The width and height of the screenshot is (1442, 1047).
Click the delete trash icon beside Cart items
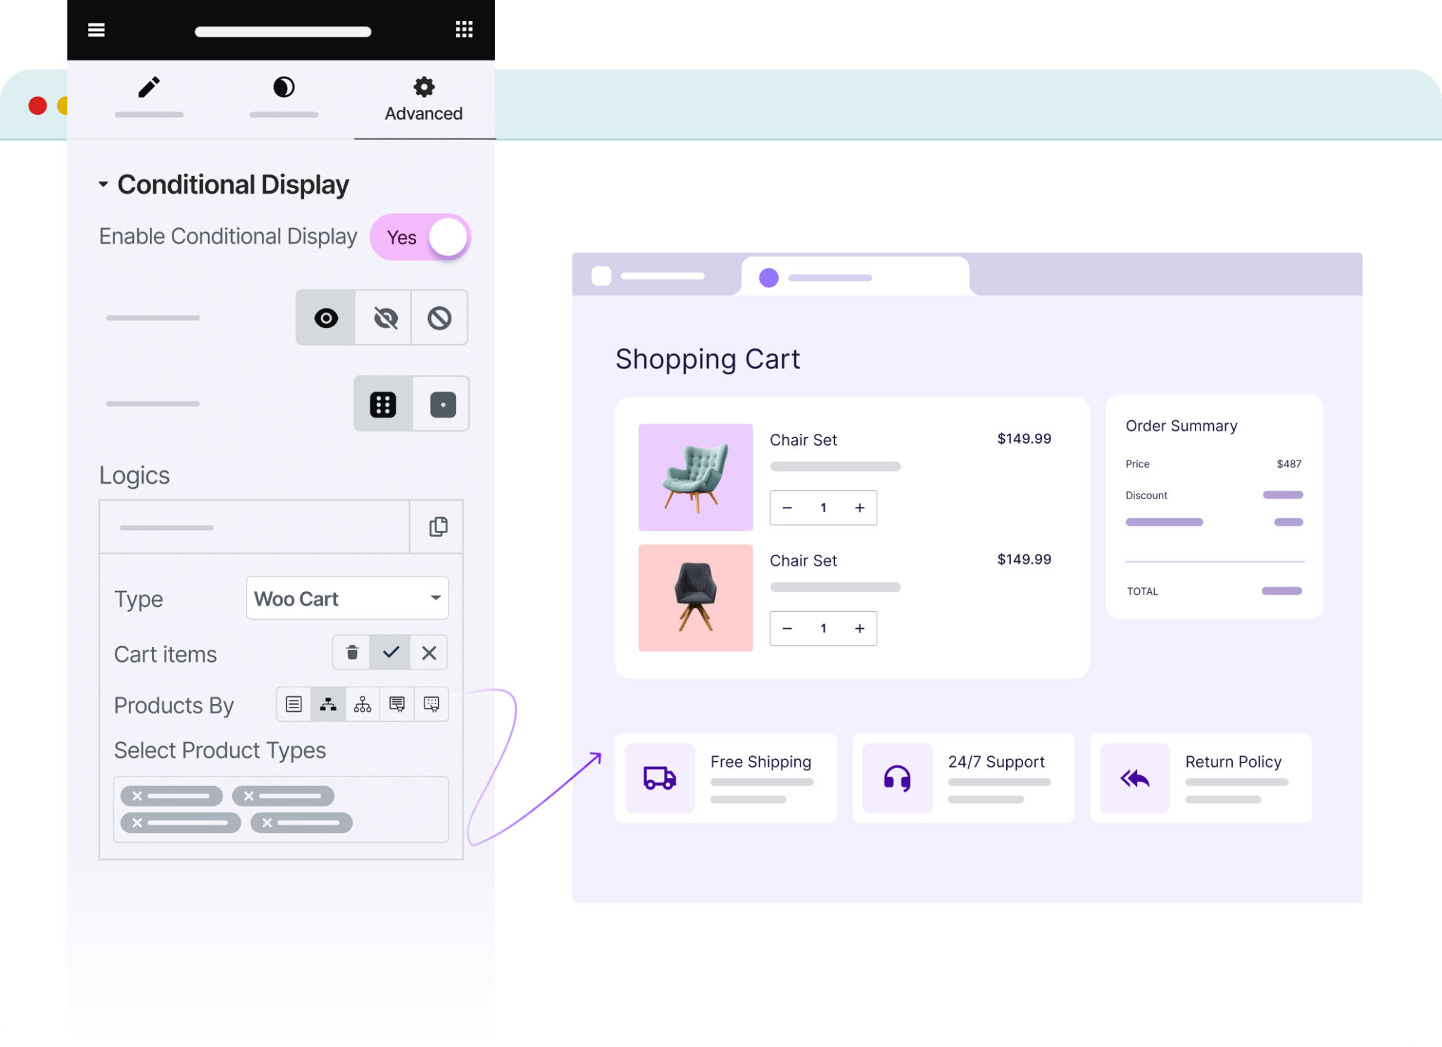352,653
